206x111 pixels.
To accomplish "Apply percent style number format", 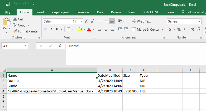I will (x=179, y=30).
